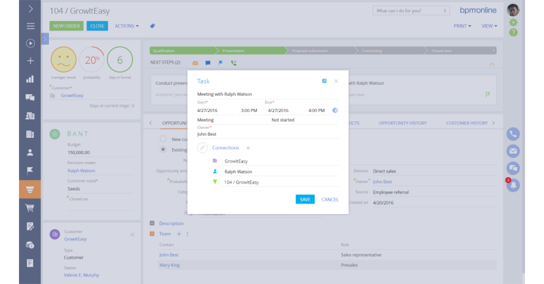
Task: Add a connection with the plus icon
Action: (248, 148)
